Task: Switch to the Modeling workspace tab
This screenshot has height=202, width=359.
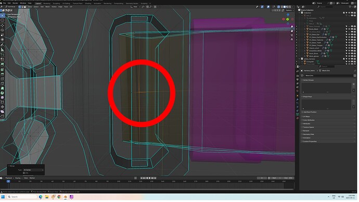Action: point(47,4)
